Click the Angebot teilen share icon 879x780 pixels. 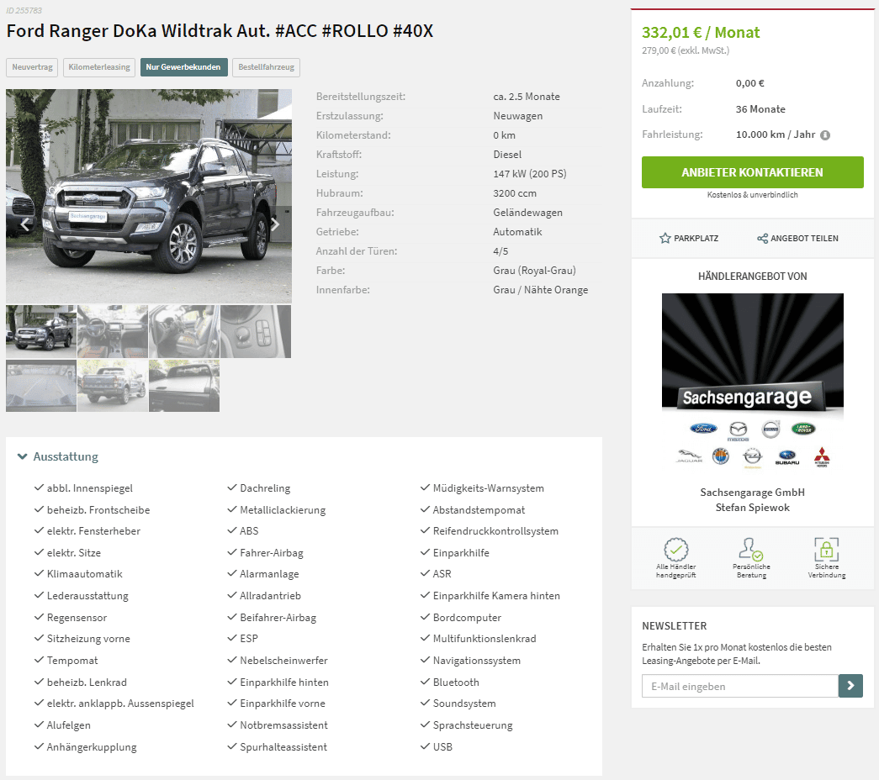point(762,238)
